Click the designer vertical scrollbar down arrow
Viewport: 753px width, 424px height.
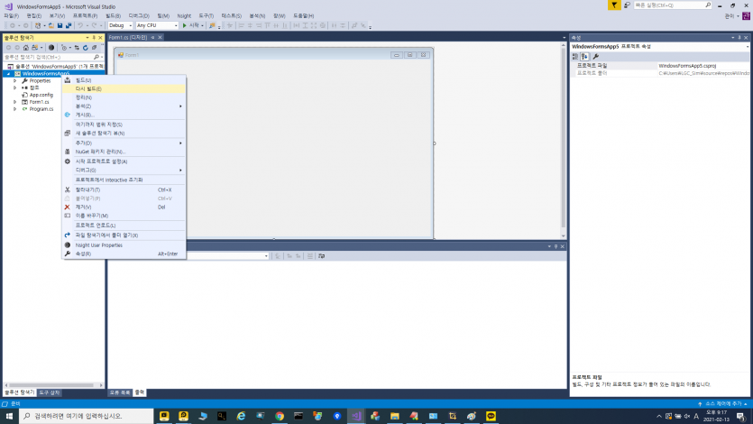(x=564, y=235)
